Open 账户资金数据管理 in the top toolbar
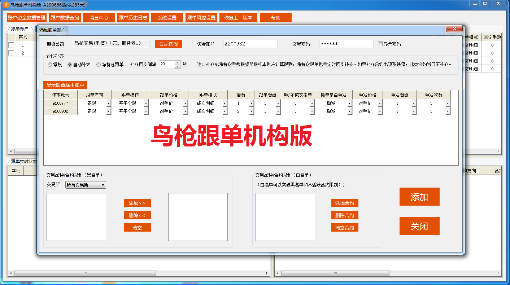The width and height of the screenshot is (510, 285). pyautogui.click(x=27, y=18)
